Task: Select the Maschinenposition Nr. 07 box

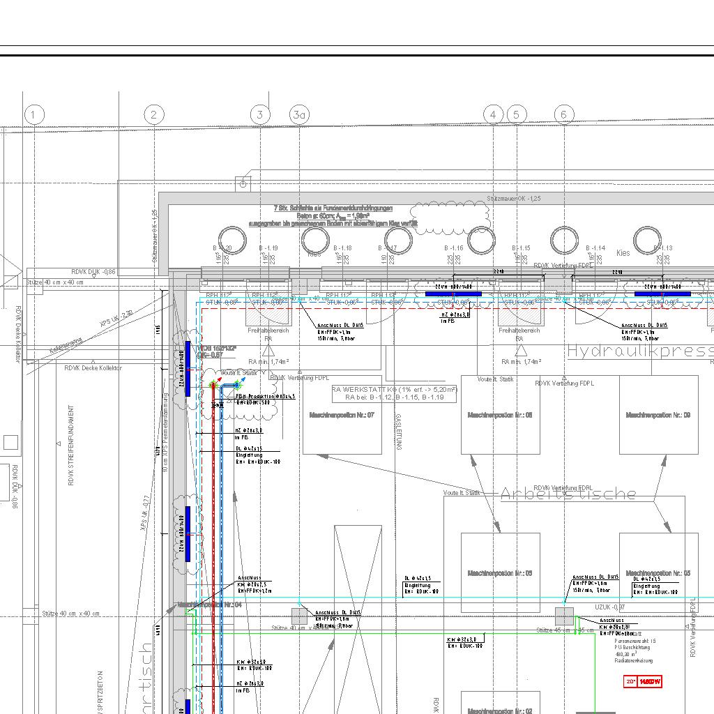Action: point(342,415)
